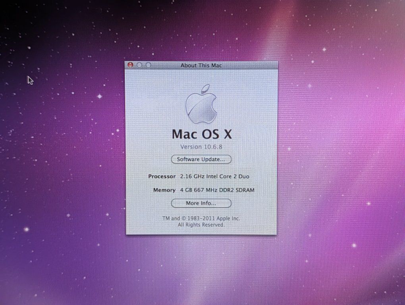405x305 pixels.
Task: Click the Processor label
Action: click(162, 176)
